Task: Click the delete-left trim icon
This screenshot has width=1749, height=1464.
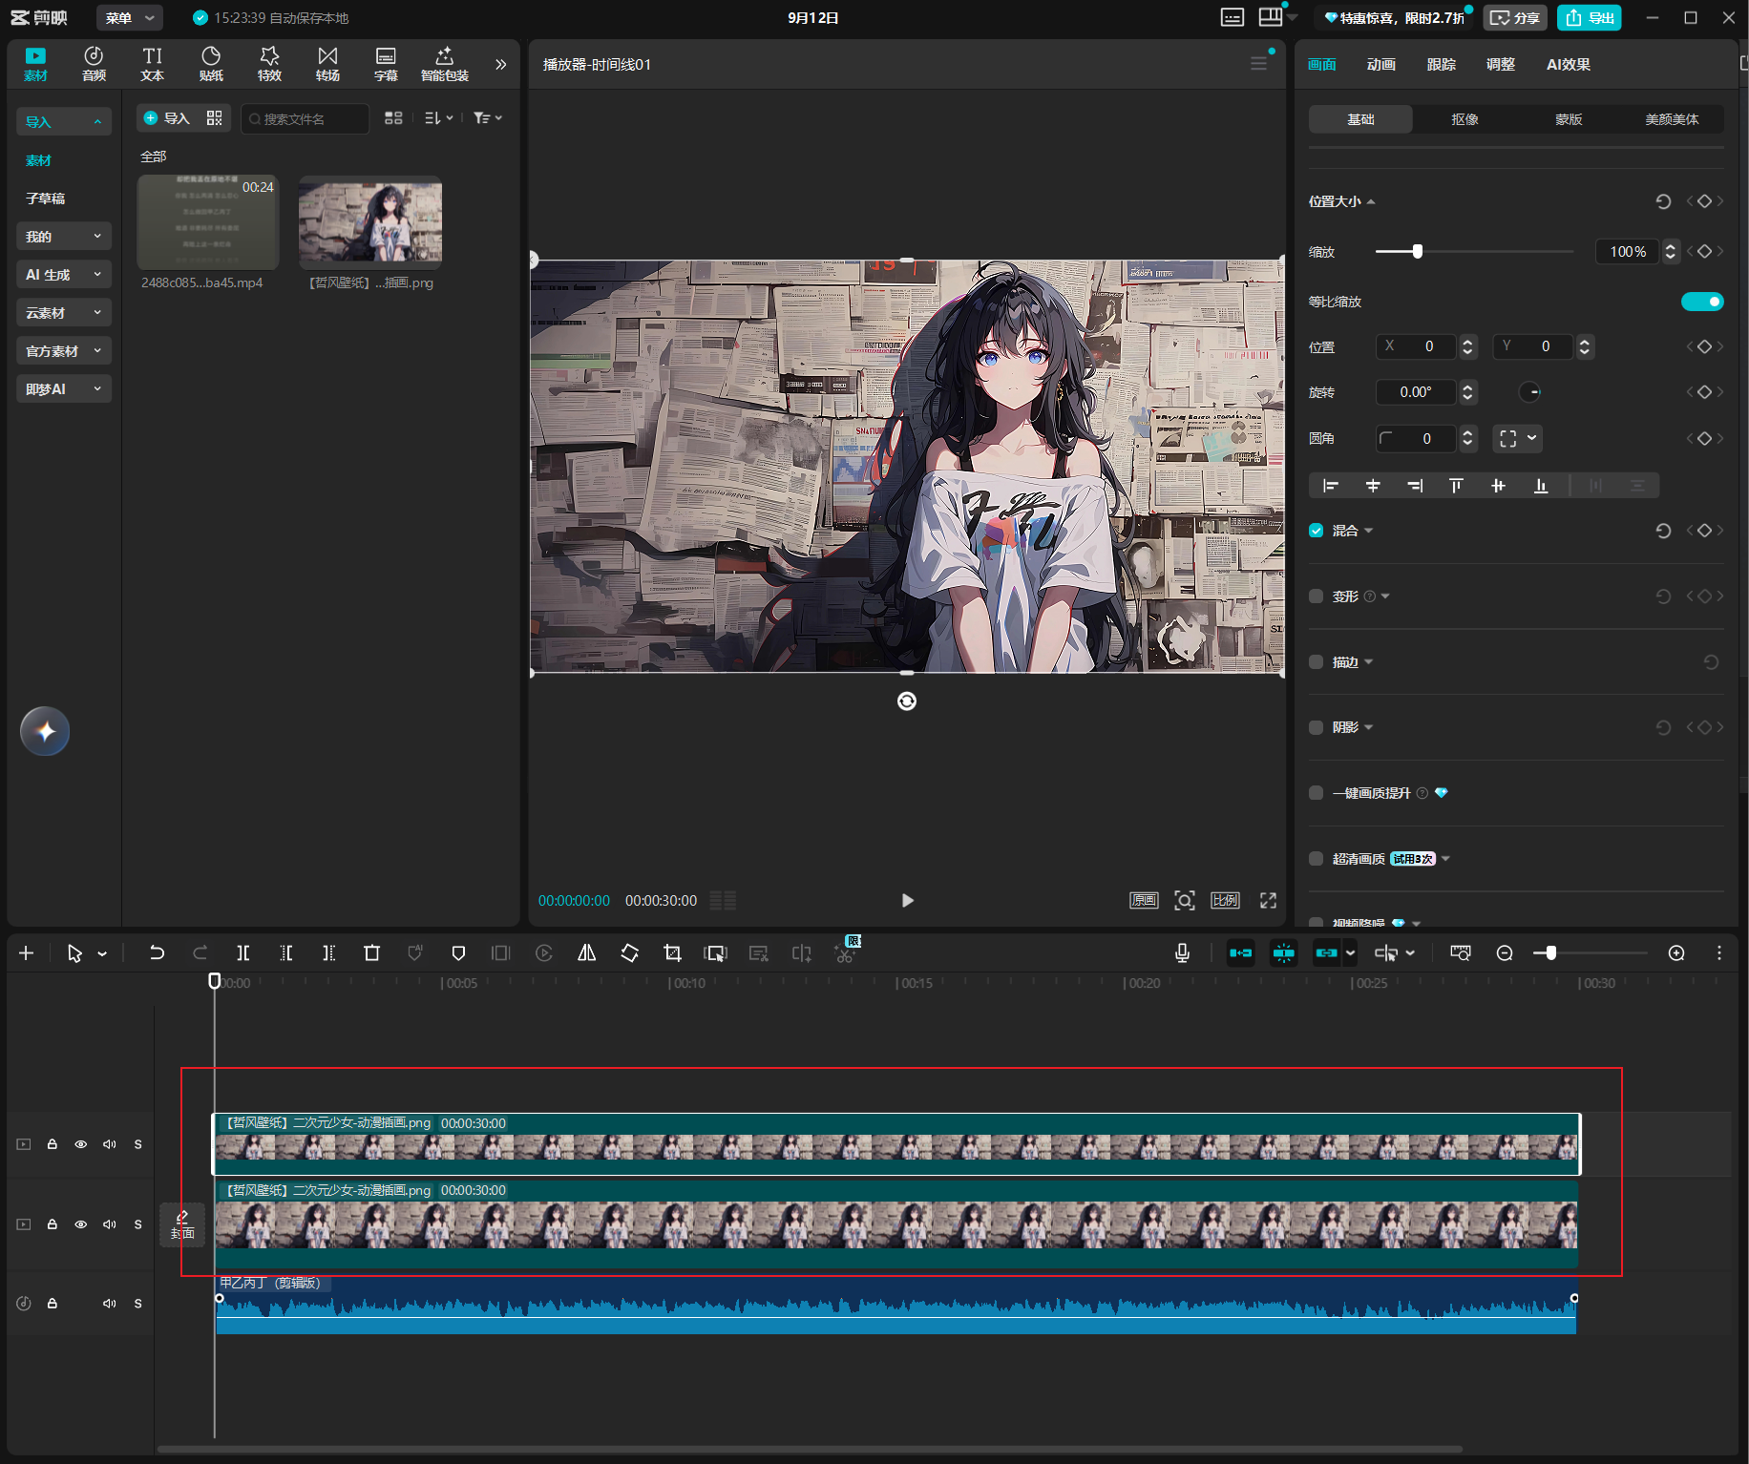Action: [286, 952]
